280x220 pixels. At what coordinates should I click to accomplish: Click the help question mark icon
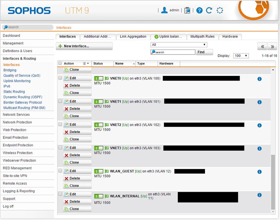tap(200, 10)
